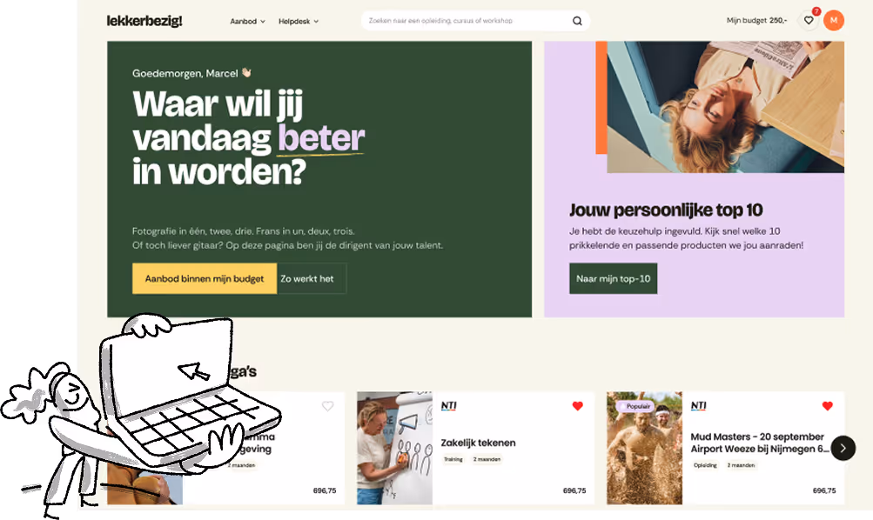Click Aanbod binnen mijn budget button
The image size is (873, 520).
(205, 278)
